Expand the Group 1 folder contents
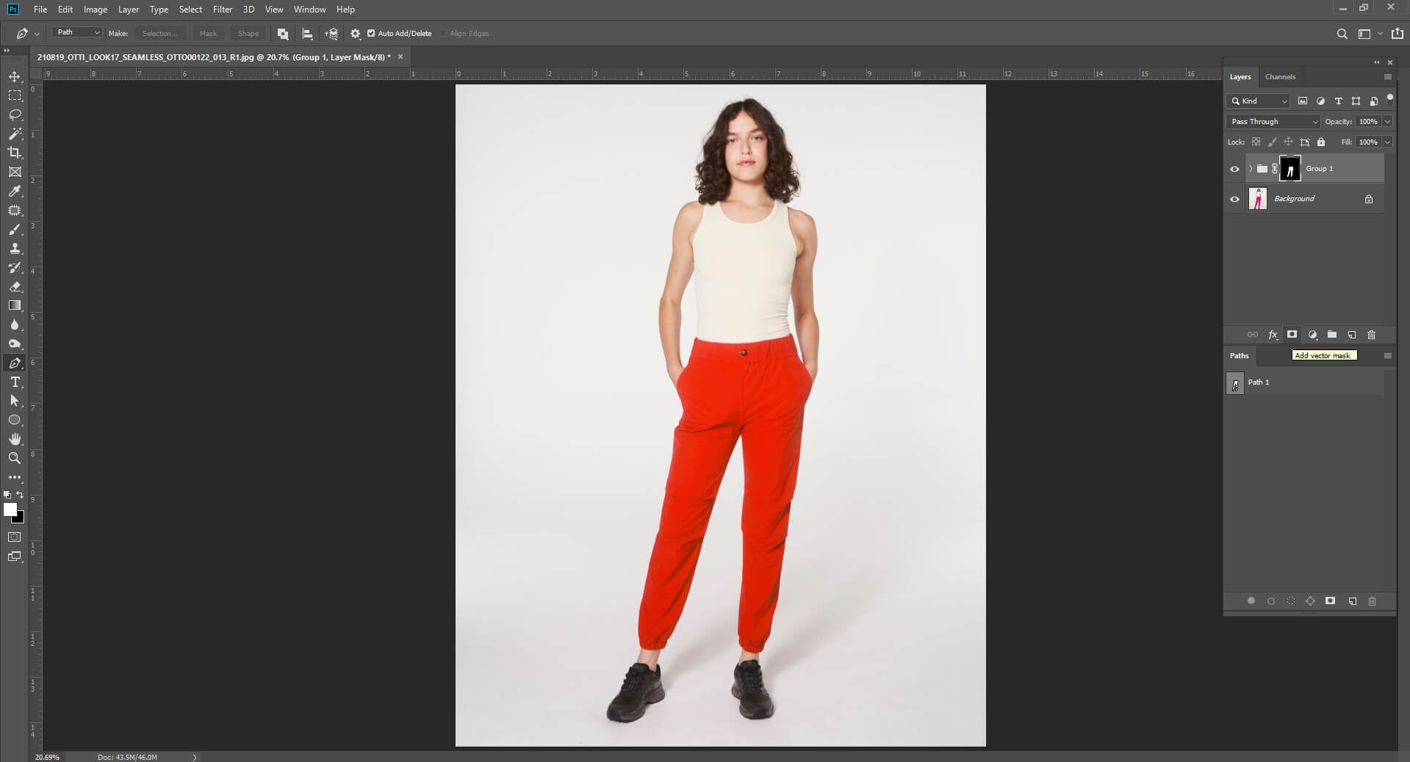Image resolution: width=1410 pixels, height=762 pixels. pyautogui.click(x=1249, y=169)
